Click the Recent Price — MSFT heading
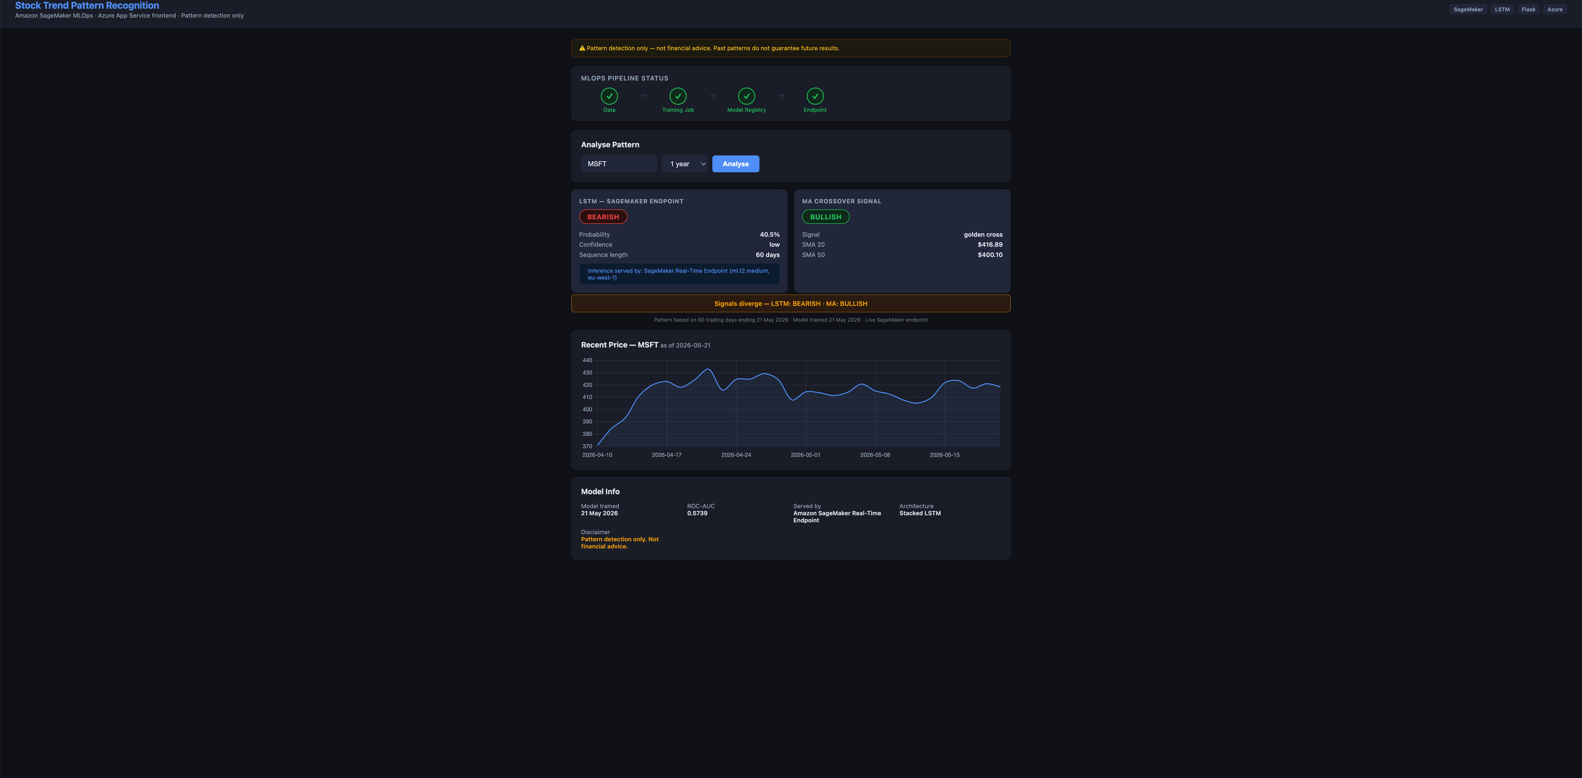The height and width of the screenshot is (778, 1582). pyautogui.click(x=619, y=345)
